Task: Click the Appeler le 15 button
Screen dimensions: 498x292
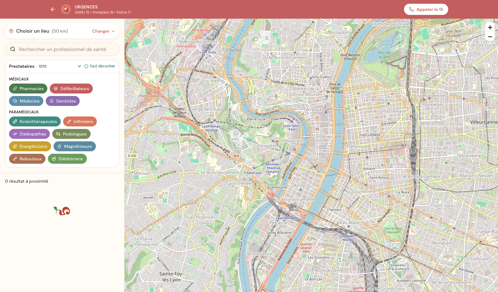Action: coord(426,9)
